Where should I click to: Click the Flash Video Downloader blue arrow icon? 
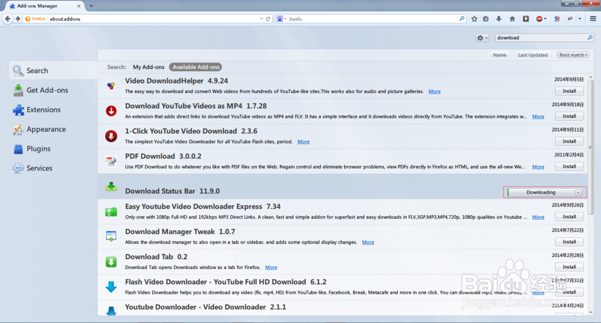111,286
